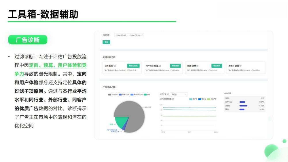Click the green 广告诊断 label badge
The width and height of the screenshot is (288, 162).
coord(28,40)
